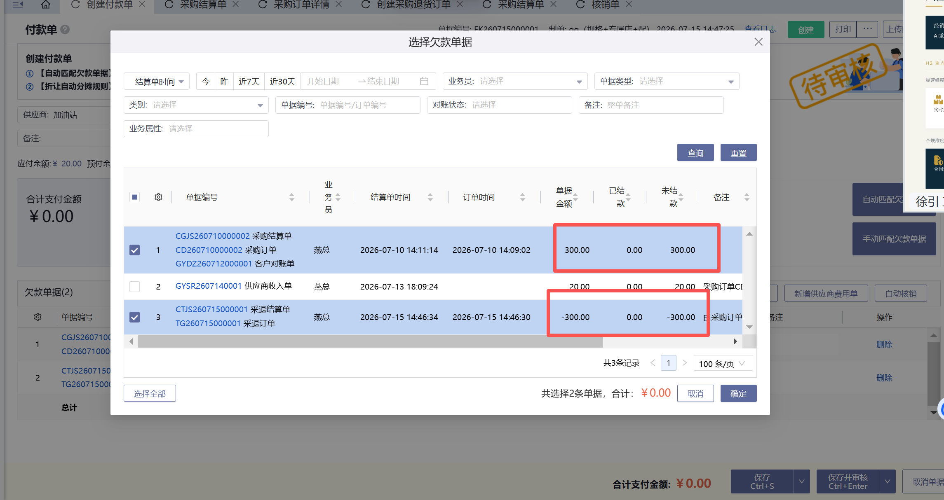The width and height of the screenshot is (944, 500).
Task: Sort by 结算单时间 column
Action: point(430,197)
